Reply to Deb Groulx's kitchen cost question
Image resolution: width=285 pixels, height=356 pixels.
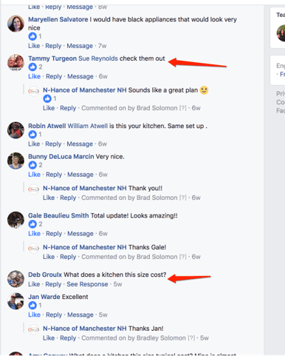pyautogui.click(x=53, y=284)
